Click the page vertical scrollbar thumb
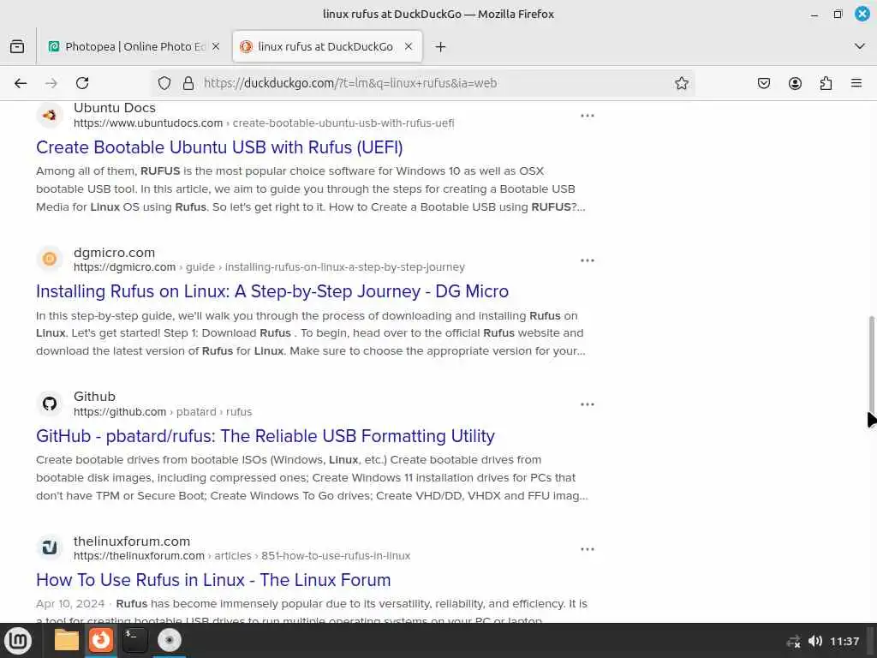877x658 pixels. click(871, 363)
